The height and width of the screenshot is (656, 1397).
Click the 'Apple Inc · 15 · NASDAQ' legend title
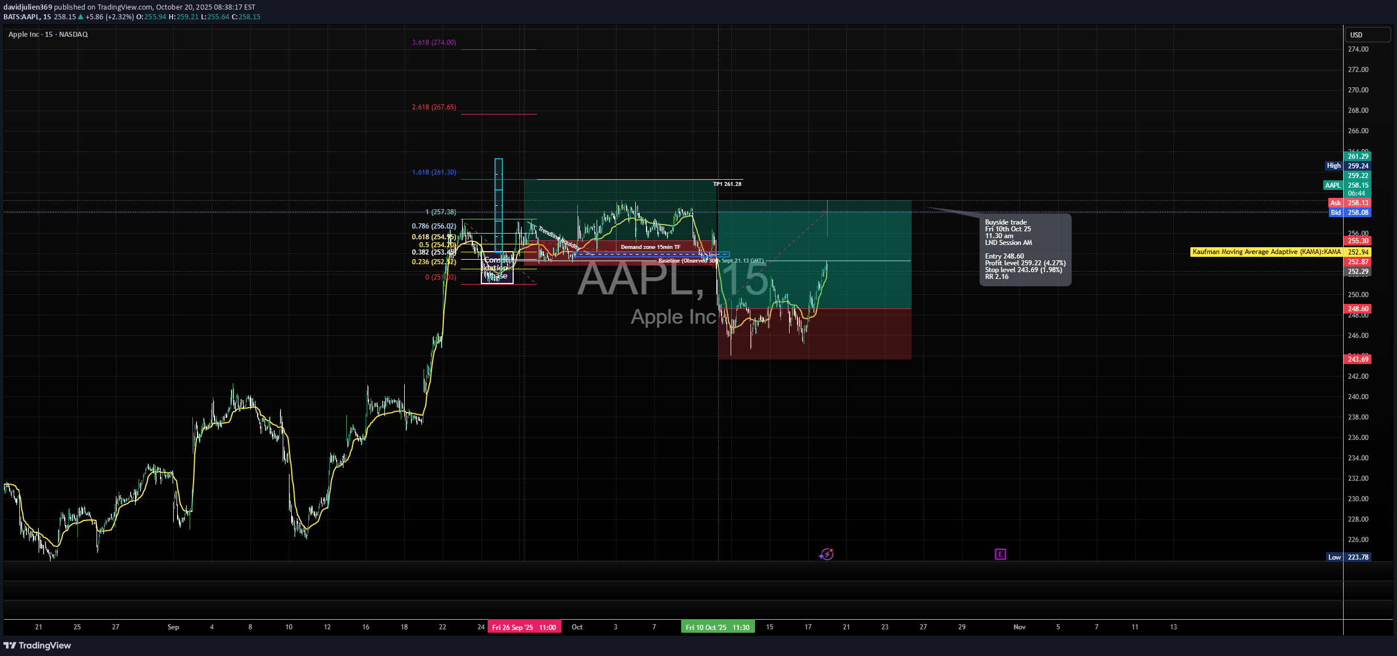pyautogui.click(x=48, y=35)
